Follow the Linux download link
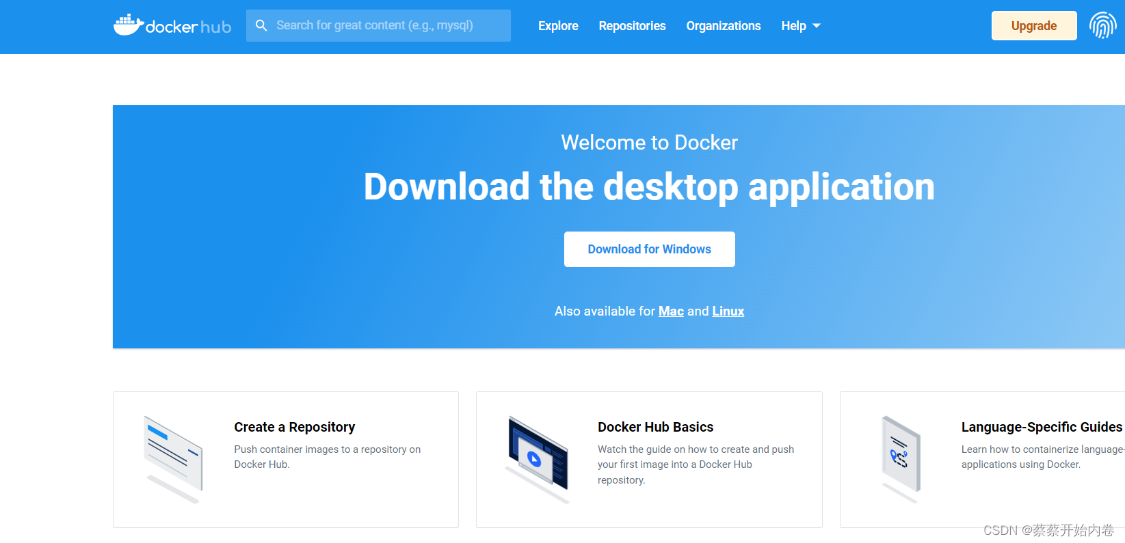Screen dimensions: 1125x543 728,311
